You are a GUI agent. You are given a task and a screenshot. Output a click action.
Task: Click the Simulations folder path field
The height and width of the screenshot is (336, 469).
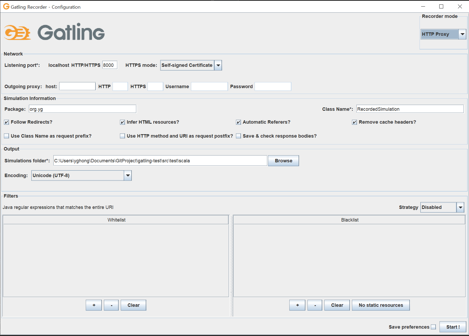point(160,161)
